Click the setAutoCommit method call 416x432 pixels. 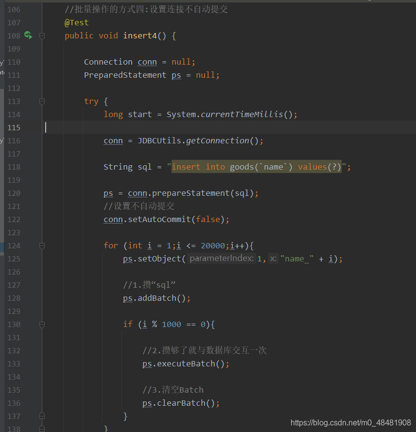159,219
